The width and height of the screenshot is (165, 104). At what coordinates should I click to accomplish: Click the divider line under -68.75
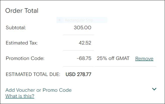click(x=78, y=66)
